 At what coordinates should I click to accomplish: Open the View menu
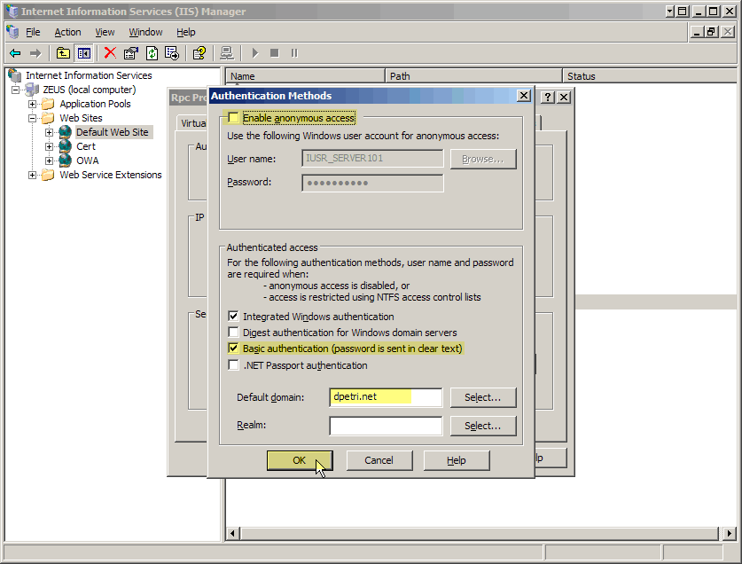105,32
